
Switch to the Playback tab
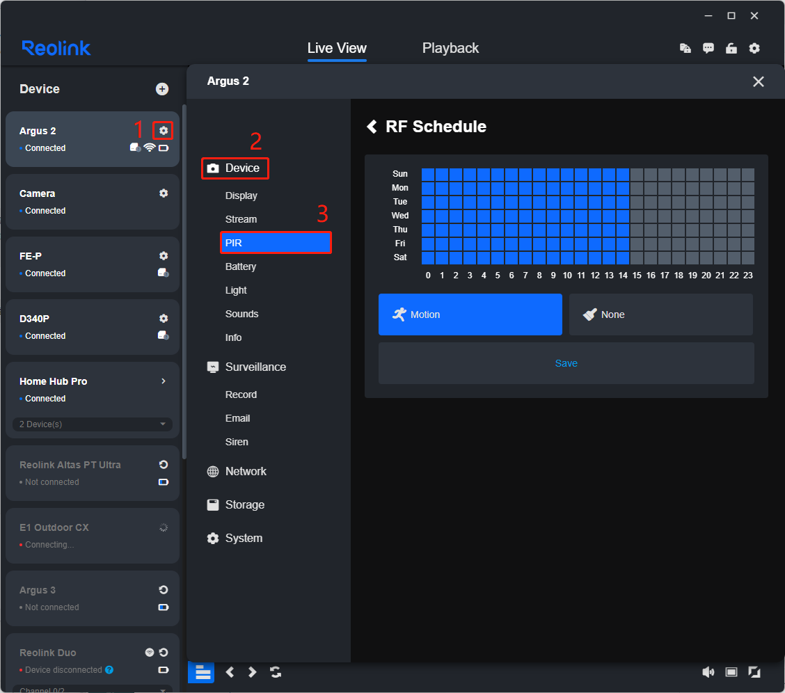pyautogui.click(x=450, y=49)
